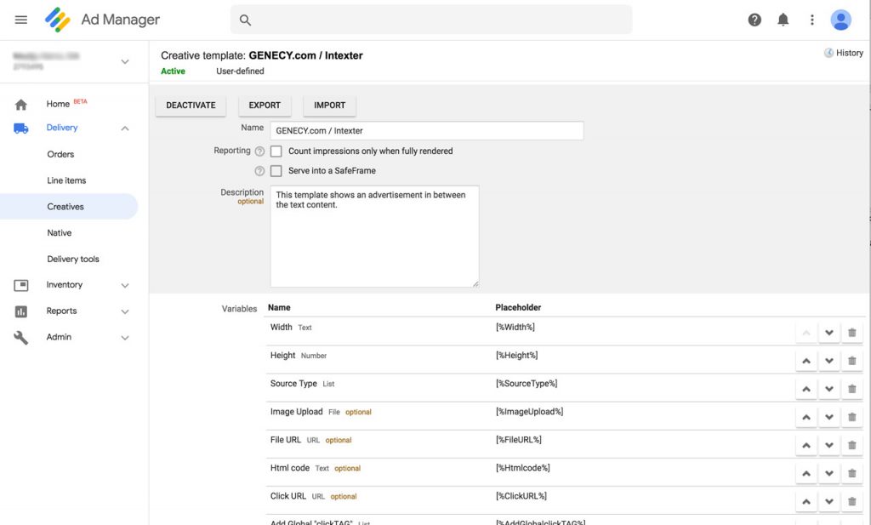Click the search magnifier icon
Screen dimensions: 871x525
click(x=245, y=20)
